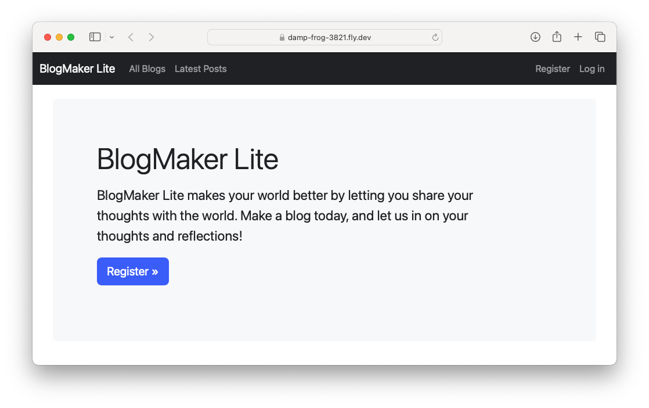The image size is (649, 408).
Task: Open the All Blogs nav item
Action: pyautogui.click(x=147, y=69)
